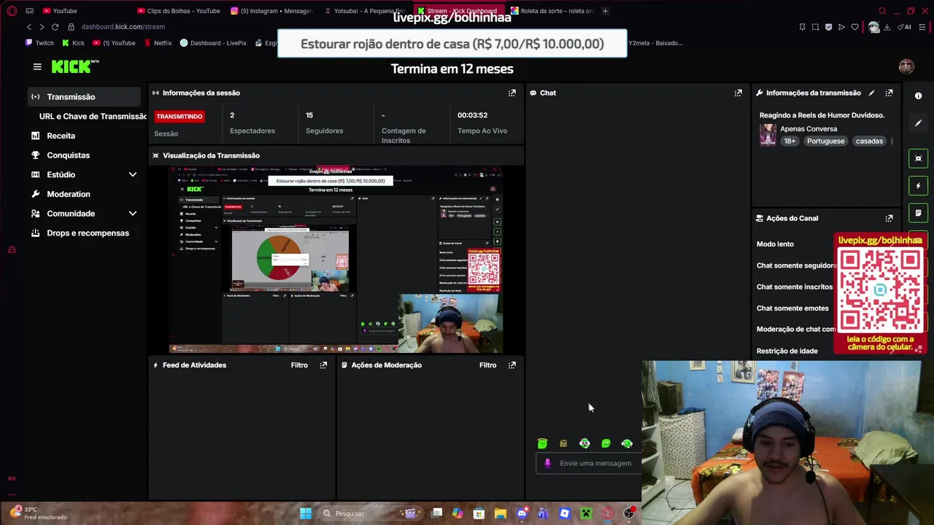Image resolution: width=934 pixels, height=525 pixels.
Task: Open the Twitch bookmark
Action: point(39,43)
